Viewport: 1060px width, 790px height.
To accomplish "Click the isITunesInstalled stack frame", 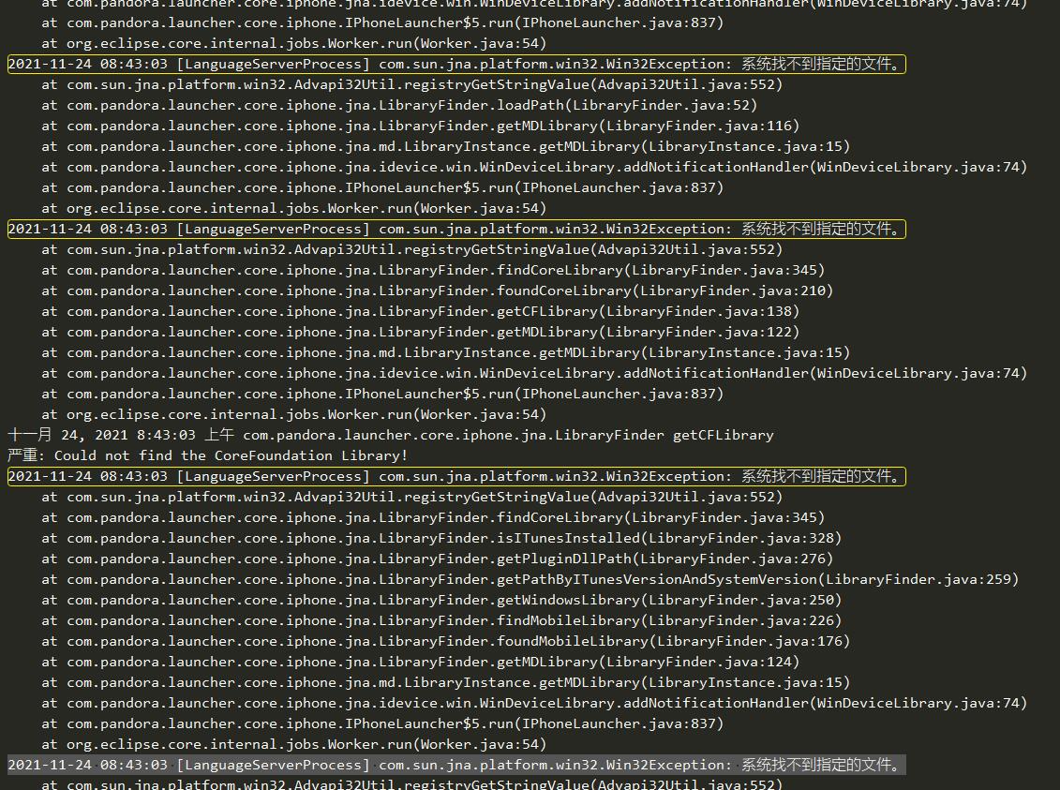I will coord(440,538).
